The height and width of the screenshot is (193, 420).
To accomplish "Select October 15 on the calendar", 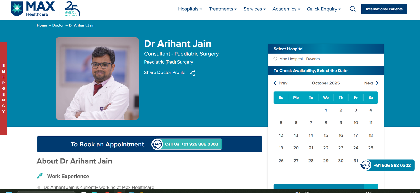I will click(326, 135).
